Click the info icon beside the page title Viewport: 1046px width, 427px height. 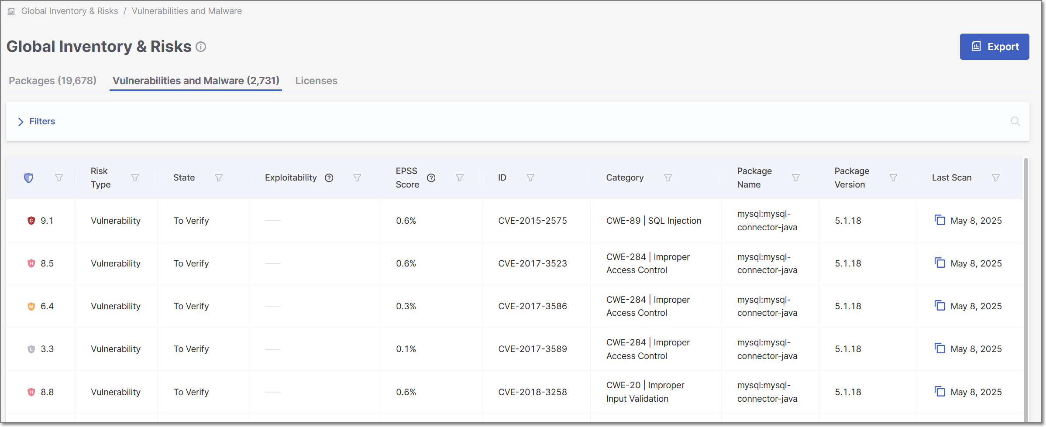click(x=201, y=47)
